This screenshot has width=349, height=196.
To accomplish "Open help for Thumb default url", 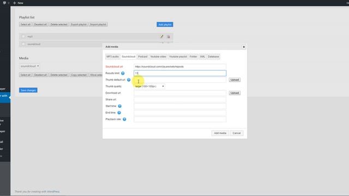I will [129, 80].
